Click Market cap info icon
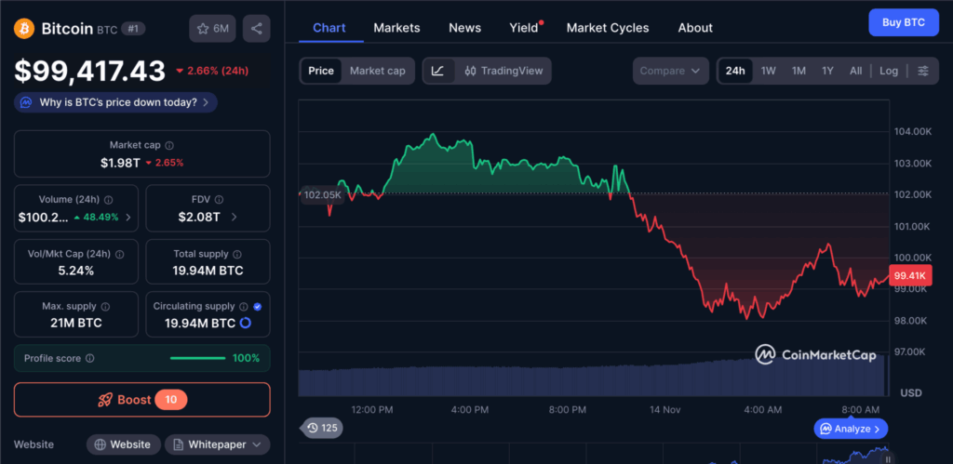This screenshot has width=953, height=464. [168, 145]
